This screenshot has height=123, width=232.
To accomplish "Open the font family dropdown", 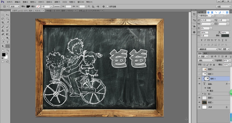I will point(213,16).
